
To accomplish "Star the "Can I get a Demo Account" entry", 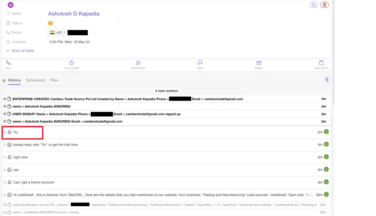I will pos(5,182).
